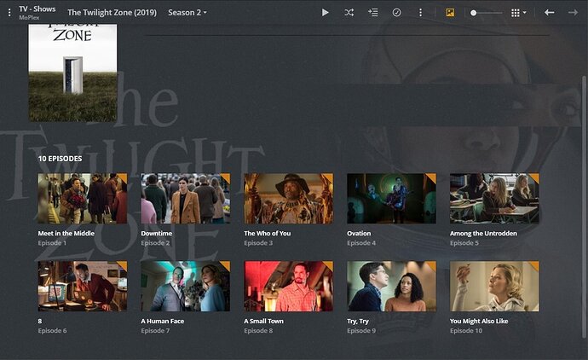Screen dimensions: 588x360
Task: Open Meet in the Middle episode thumbnail
Action: [83, 198]
